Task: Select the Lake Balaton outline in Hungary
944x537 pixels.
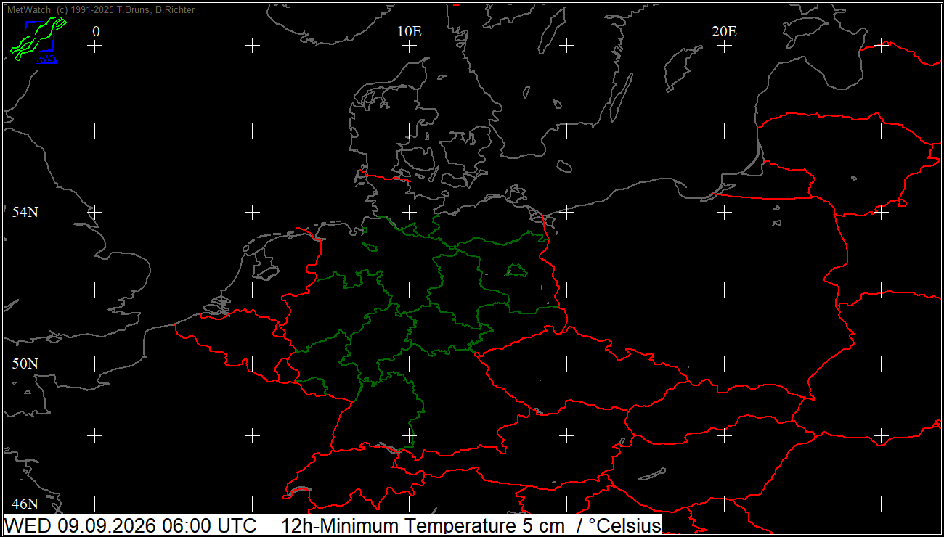Action: pyautogui.click(x=652, y=474)
